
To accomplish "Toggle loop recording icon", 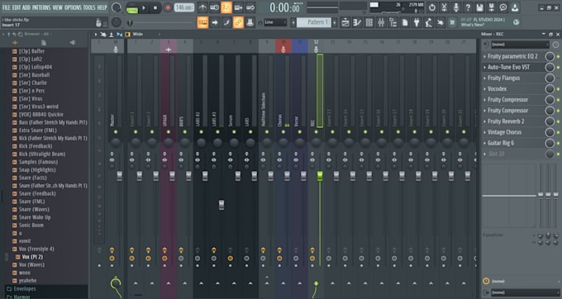I will coord(250,7).
